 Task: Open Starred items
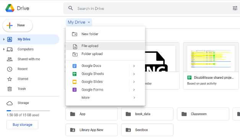(23, 79)
